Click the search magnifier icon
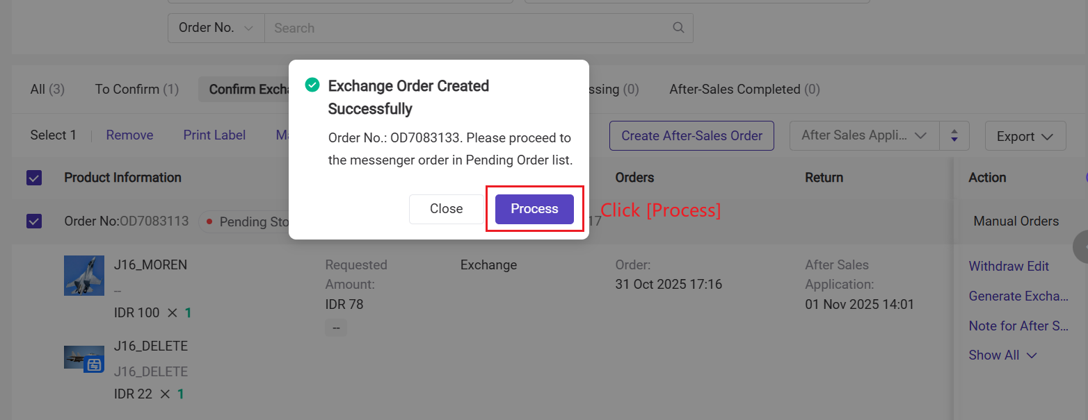Screen dimensions: 1088x420 click(678, 28)
